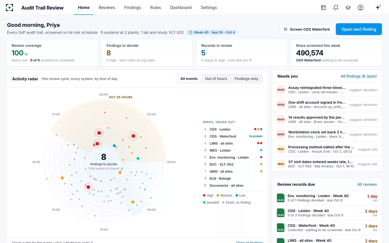Image resolution: width=389 pixels, height=243 pixels.
Task: Select ring 6 EDC · VLT-302 row
Action: [233, 164]
